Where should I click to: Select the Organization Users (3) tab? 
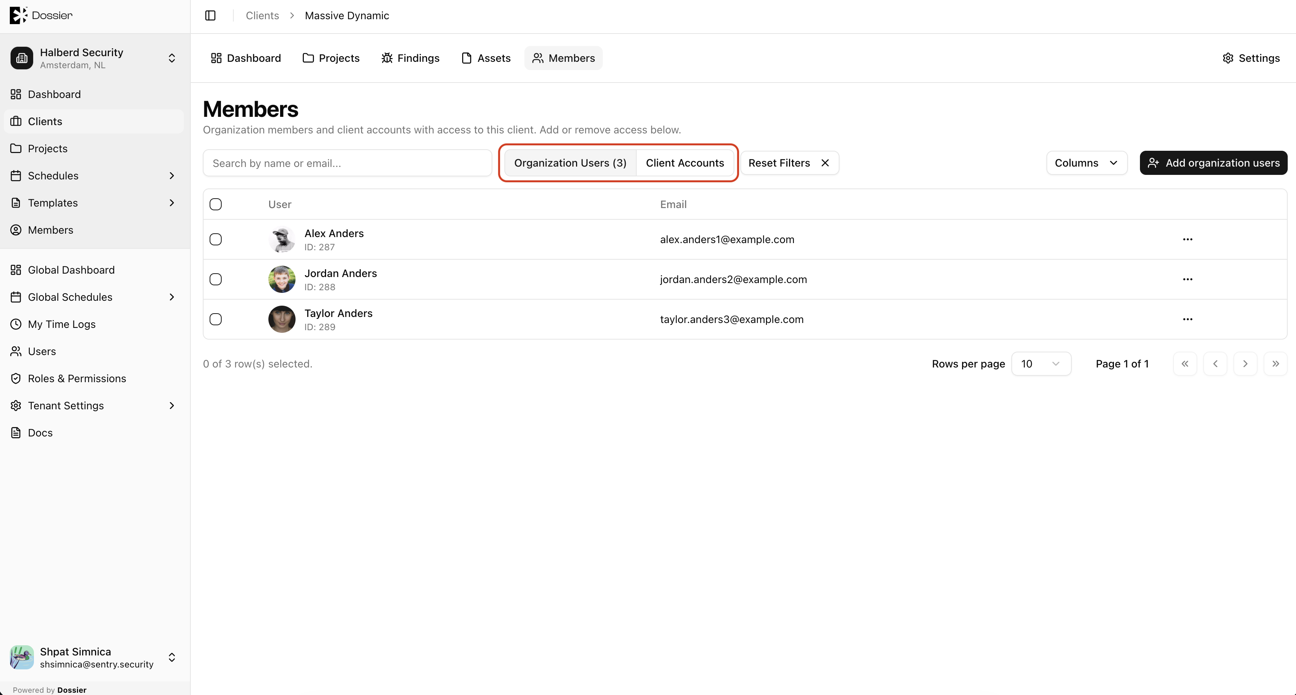(570, 163)
